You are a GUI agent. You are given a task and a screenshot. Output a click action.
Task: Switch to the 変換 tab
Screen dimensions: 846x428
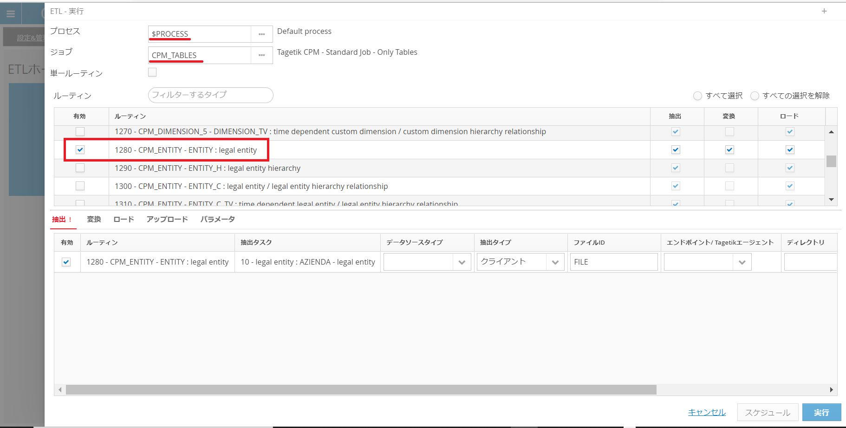[94, 220]
